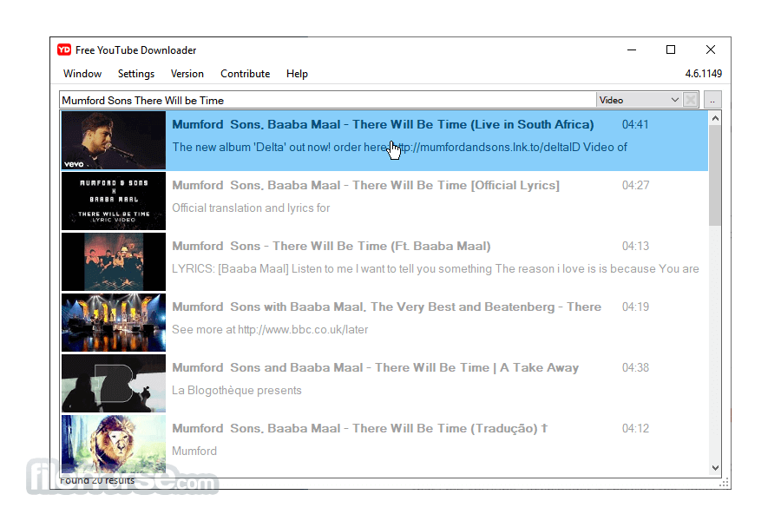
Task: Open the Window menu
Action: [82, 74]
